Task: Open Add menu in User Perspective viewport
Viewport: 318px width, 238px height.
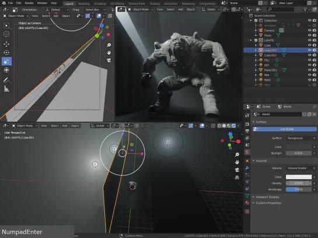Action: [x=65, y=126]
